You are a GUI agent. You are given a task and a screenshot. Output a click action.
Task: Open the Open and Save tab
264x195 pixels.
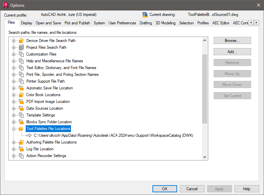pyautogui.click(x=48, y=23)
